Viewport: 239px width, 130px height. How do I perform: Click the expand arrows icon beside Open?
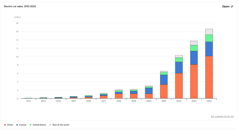click(232, 6)
